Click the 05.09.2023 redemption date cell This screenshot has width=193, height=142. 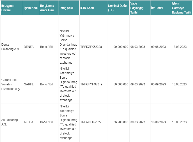[x=158, y=84]
